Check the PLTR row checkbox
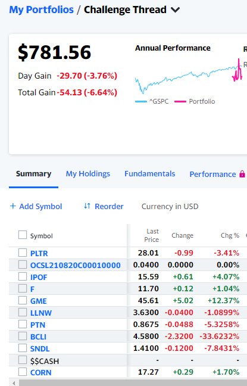The image size is (247, 386). point(23,253)
